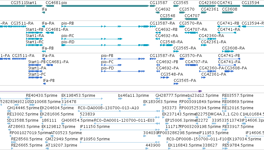Viewport: 264px width, 150px height.
Task: Open transcript CG4681-RA
Action: click(x=57, y=29)
